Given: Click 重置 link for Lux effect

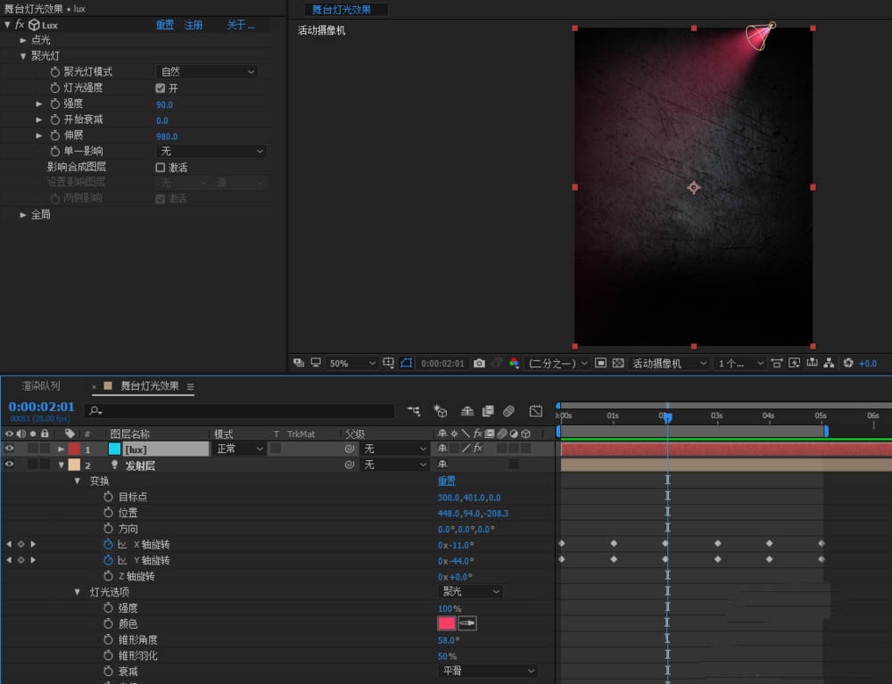Looking at the screenshot, I should coord(165,24).
